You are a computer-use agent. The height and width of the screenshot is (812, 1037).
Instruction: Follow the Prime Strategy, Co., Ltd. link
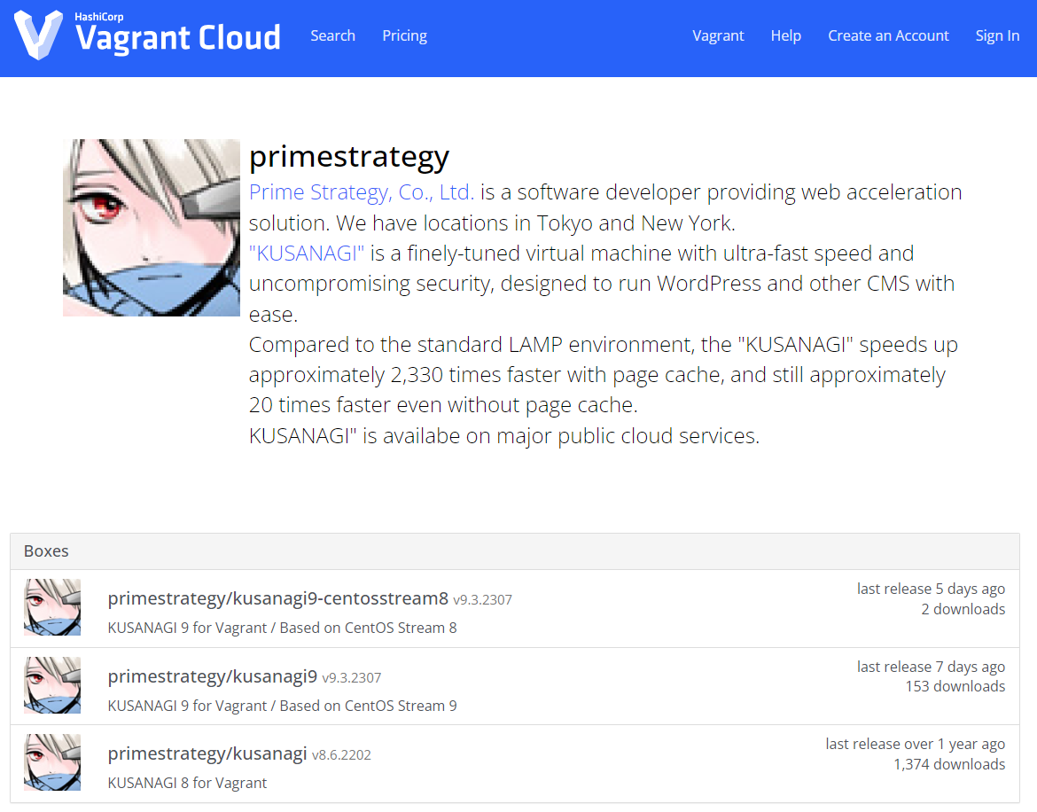pos(362,191)
